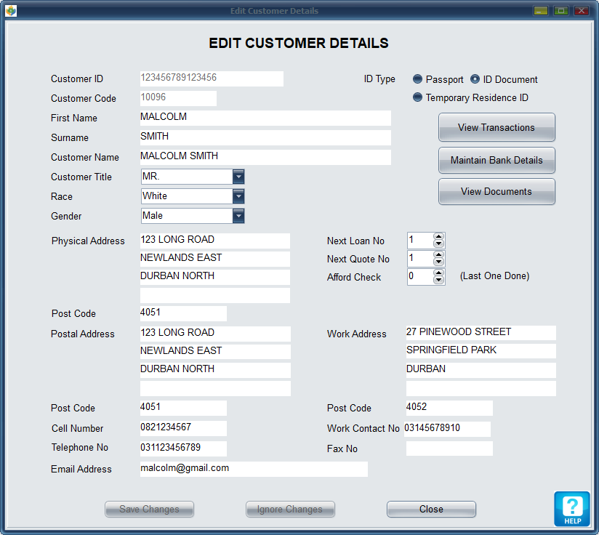Click the app icon in title bar

[10, 11]
